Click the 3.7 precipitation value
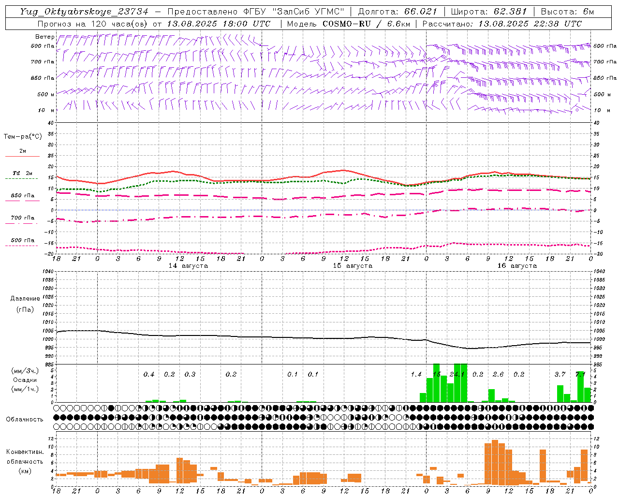Image resolution: width=619 pixels, height=495 pixels. coord(560,375)
